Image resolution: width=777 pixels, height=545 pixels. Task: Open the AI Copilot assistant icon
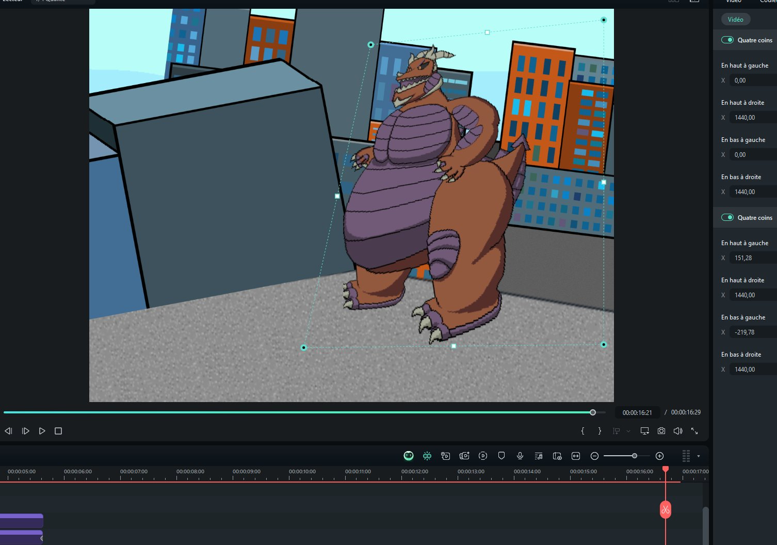[x=409, y=456]
